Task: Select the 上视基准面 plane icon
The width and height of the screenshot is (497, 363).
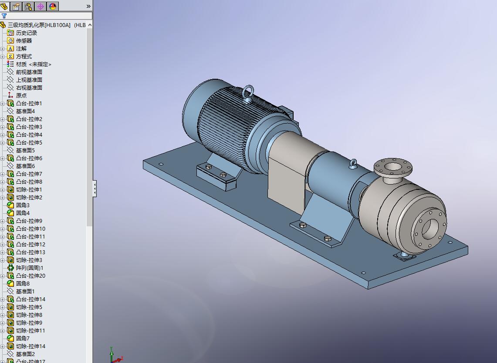Action: tap(10, 80)
